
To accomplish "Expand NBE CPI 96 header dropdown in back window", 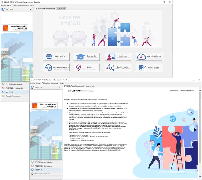I will point(30,9).
